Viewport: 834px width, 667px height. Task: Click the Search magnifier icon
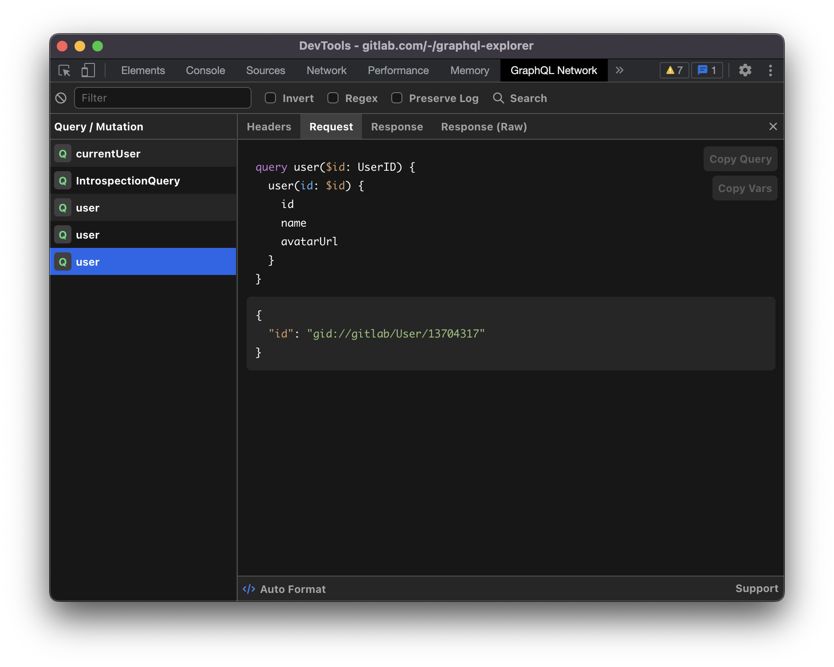coord(499,98)
